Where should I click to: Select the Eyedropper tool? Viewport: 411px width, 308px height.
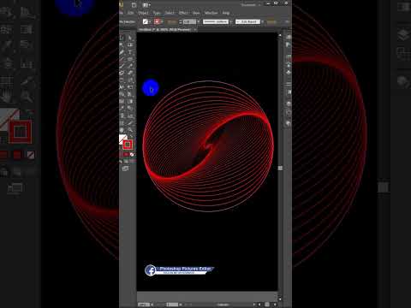tap(122, 109)
